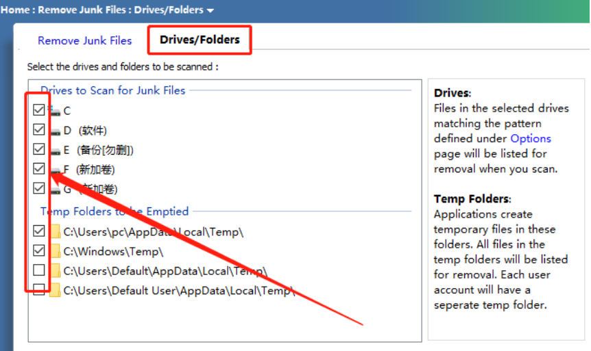Uncheck C:\Users\pc\AppData\Local\Temp\ folder checkbox
The width and height of the screenshot is (591, 351).
pos(39,231)
